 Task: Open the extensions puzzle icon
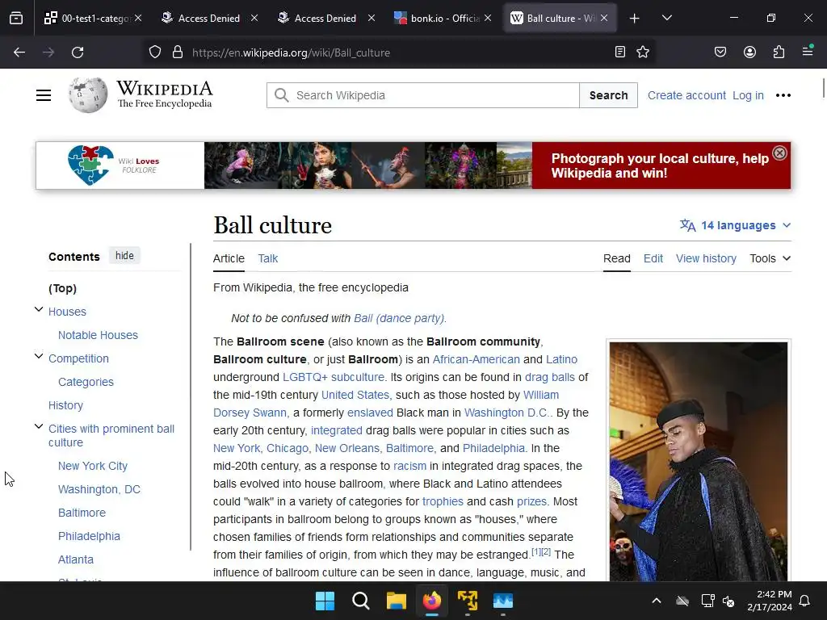tap(779, 52)
